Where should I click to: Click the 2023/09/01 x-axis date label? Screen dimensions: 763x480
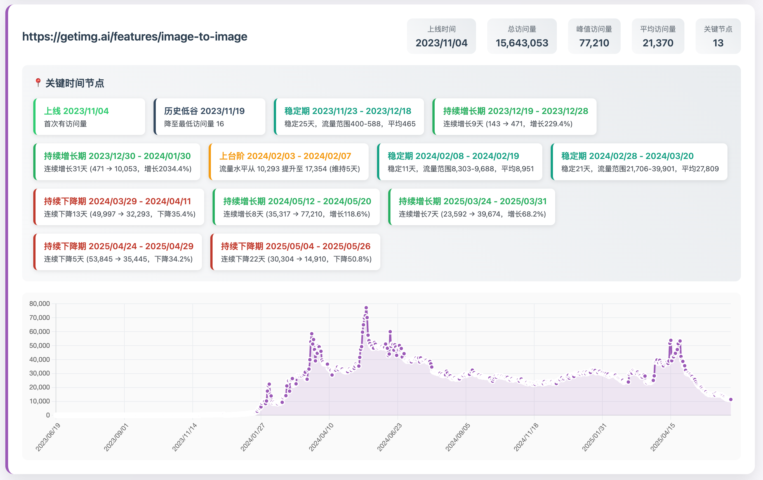116,437
